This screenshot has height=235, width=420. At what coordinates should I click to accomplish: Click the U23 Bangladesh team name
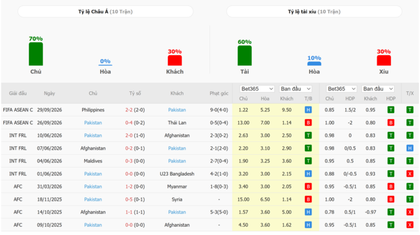[177, 174]
